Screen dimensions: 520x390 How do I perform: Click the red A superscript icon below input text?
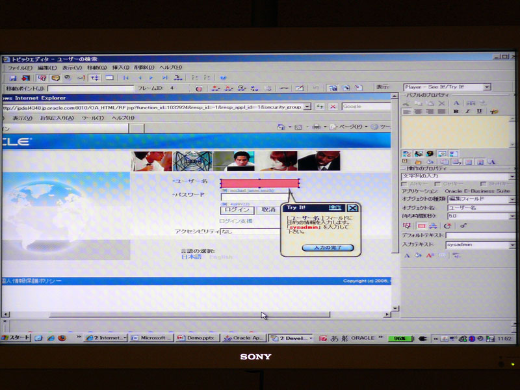pos(430,255)
